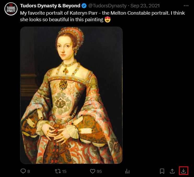Enlarge the Kateryn Parr portrait image
This screenshot has height=177, width=194.
(71, 95)
